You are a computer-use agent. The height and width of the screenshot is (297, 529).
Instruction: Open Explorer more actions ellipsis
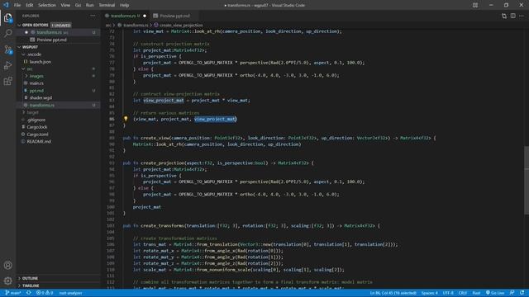click(93, 16)
